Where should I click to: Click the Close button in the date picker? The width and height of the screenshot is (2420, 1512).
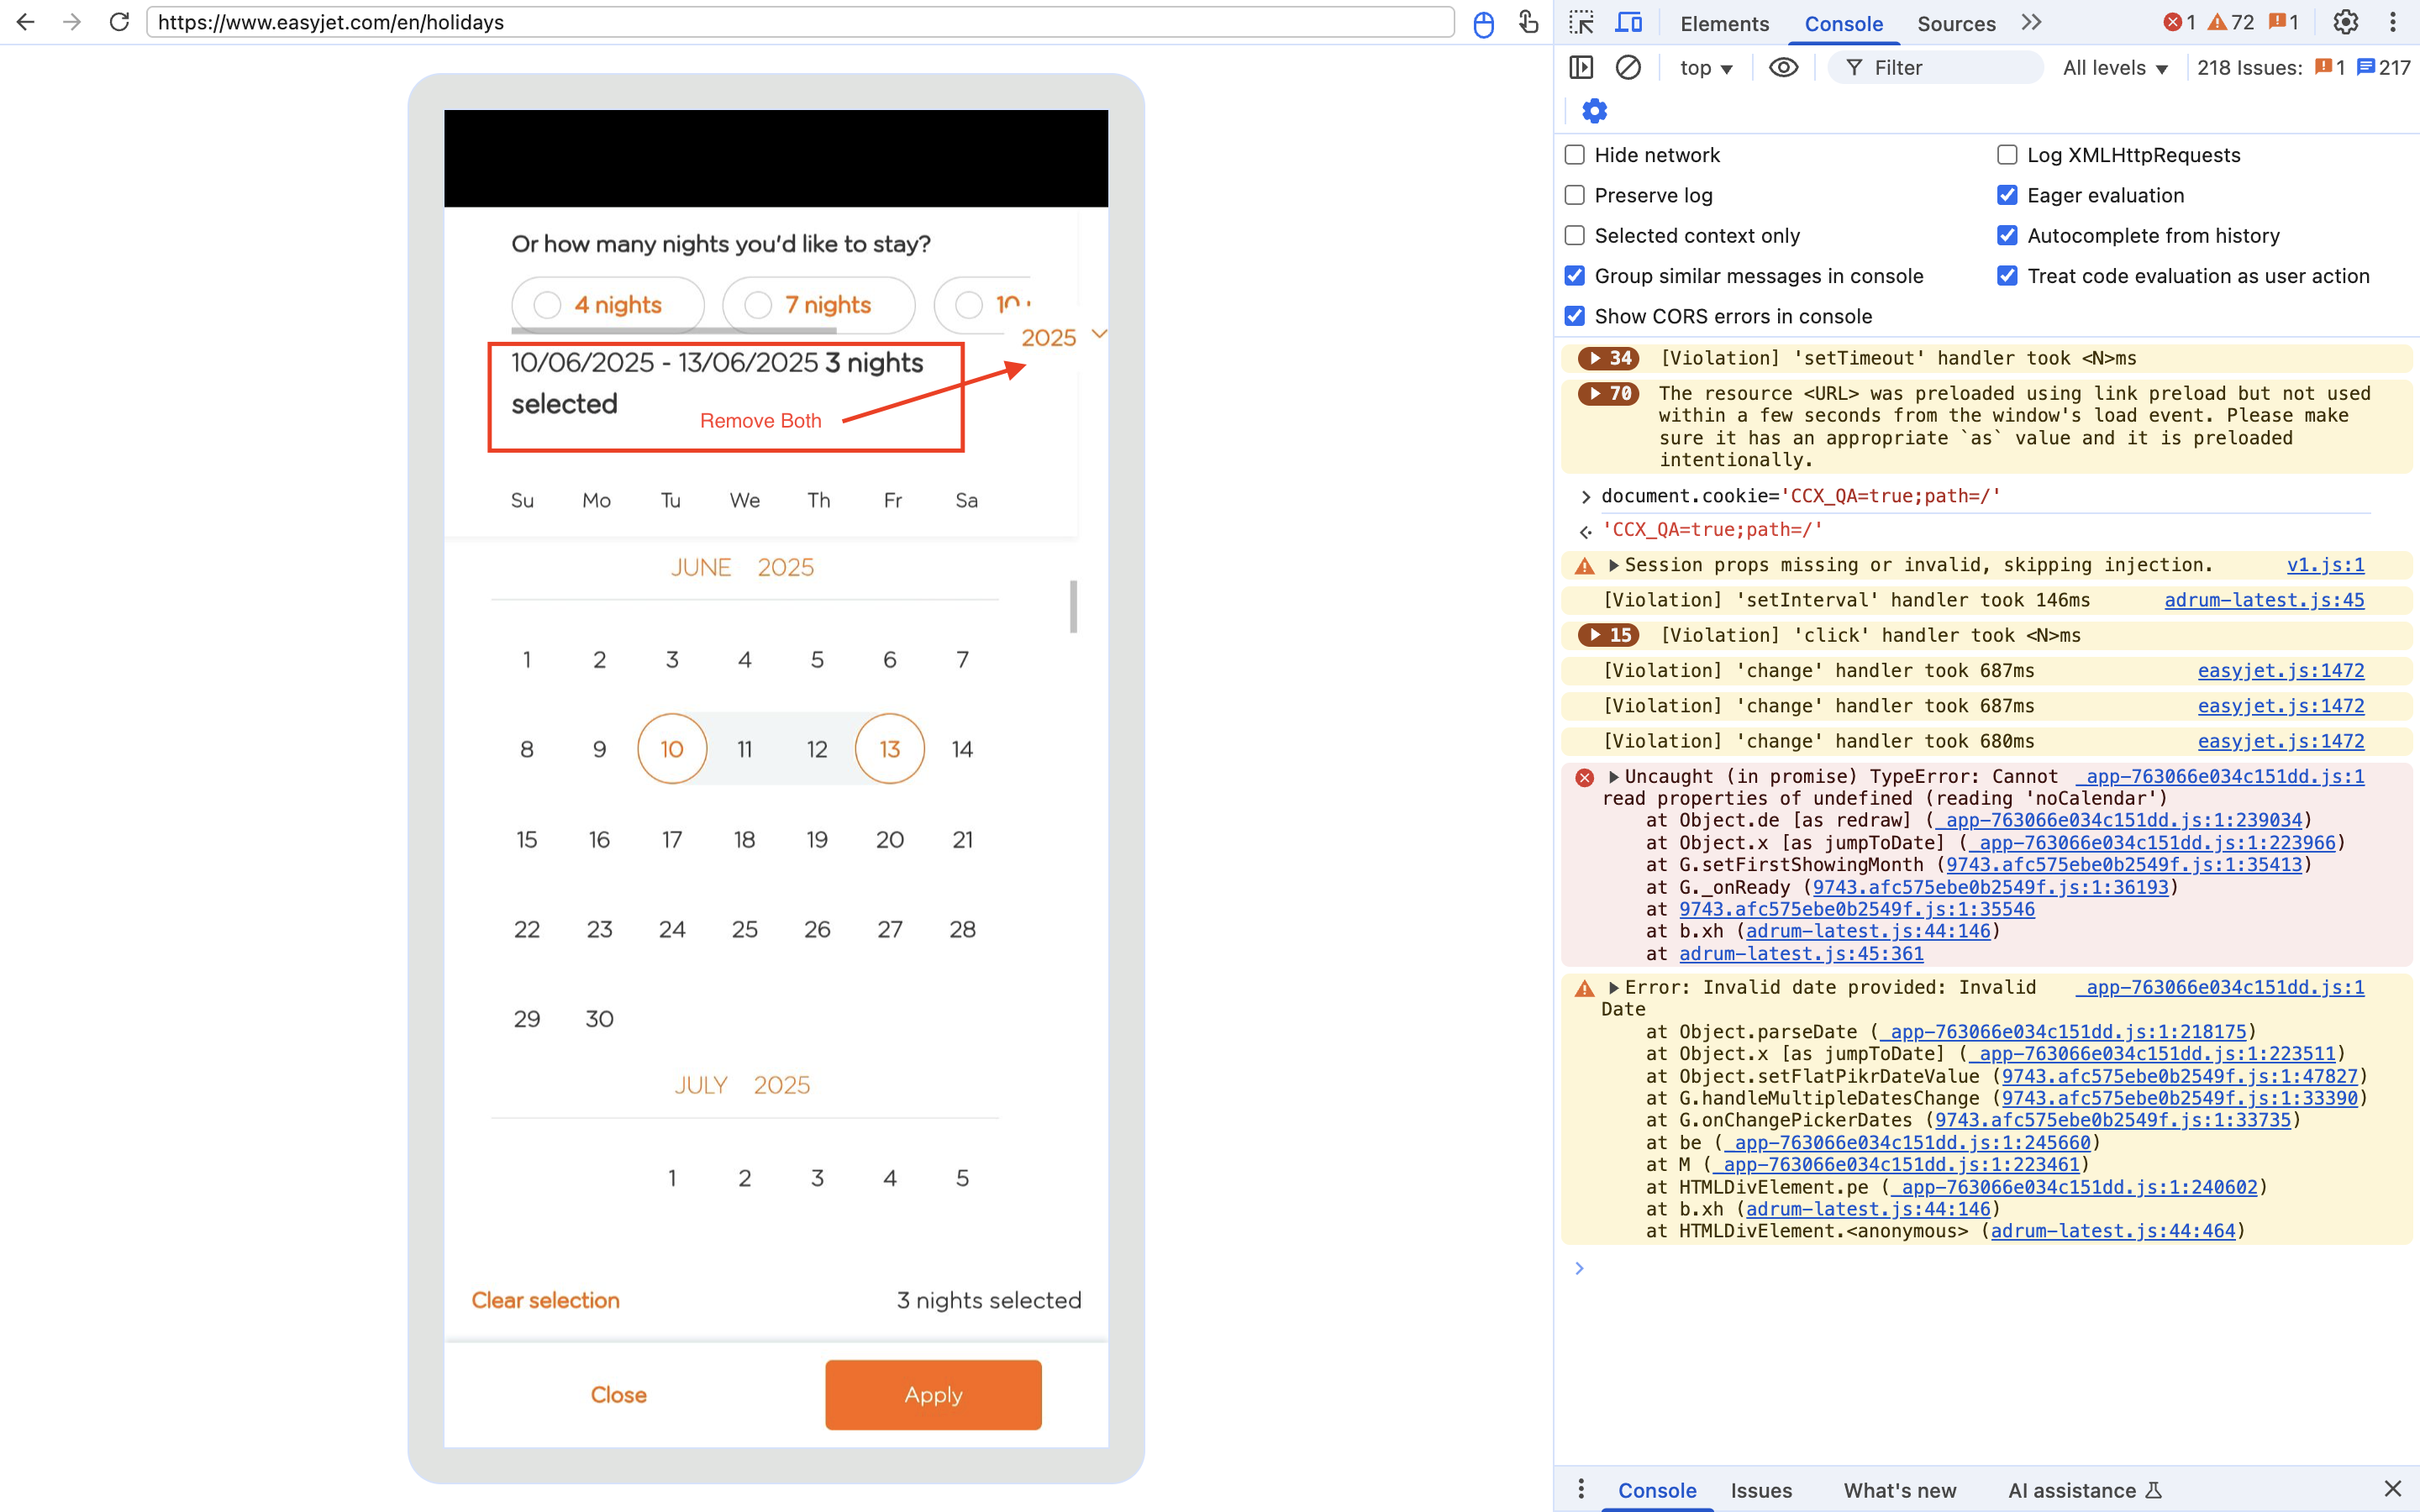coord(618,1394)
